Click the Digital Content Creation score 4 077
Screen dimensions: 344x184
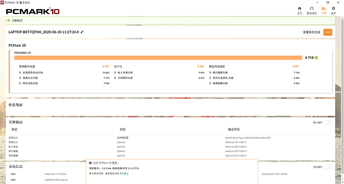(x=296, y=66)
